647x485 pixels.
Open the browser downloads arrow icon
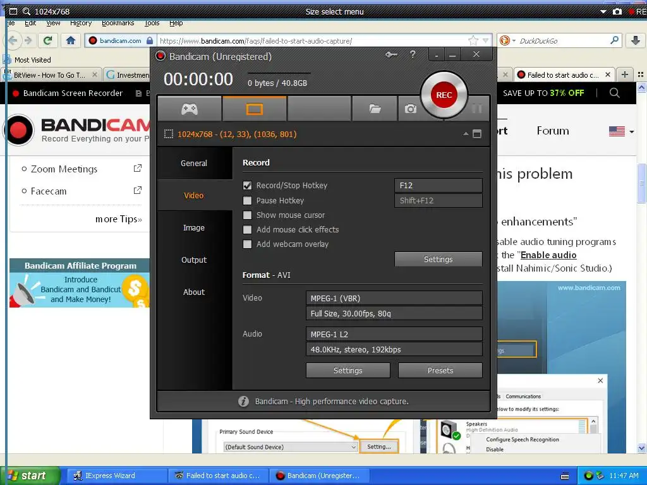click(x=636, y=40)
